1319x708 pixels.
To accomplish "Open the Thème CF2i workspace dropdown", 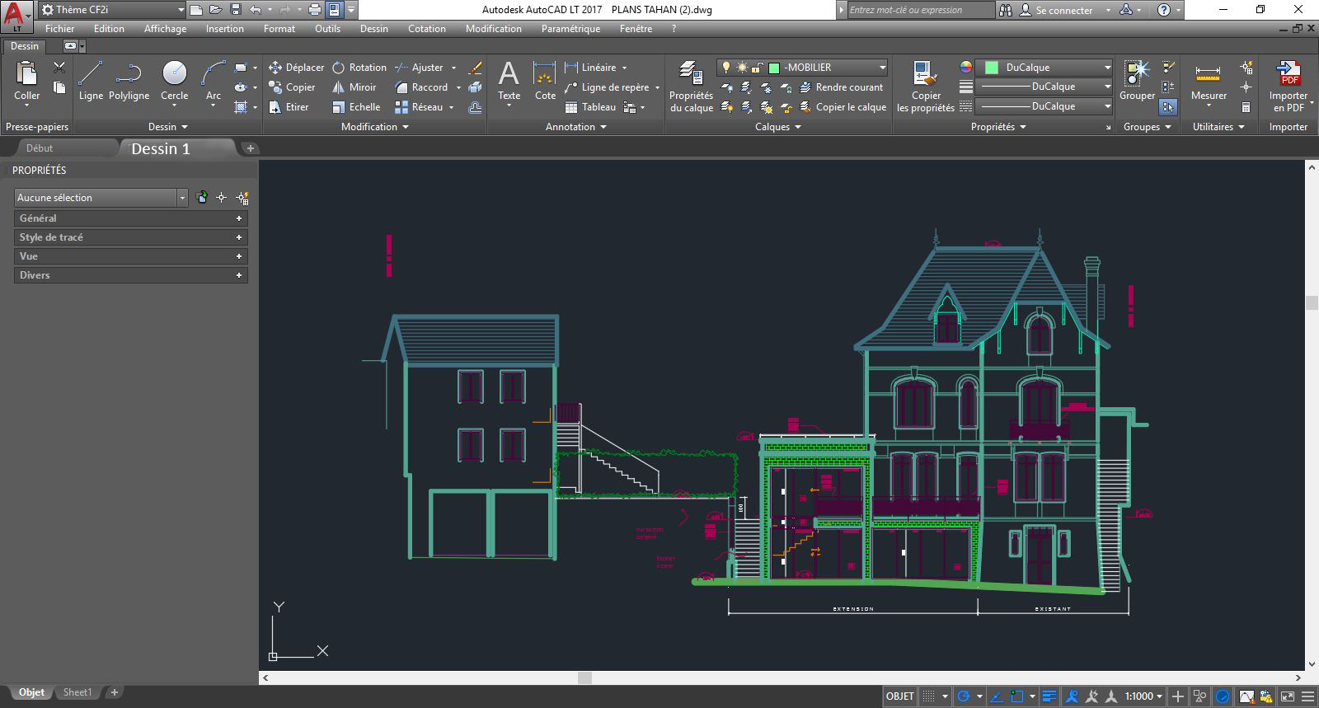I will (112, 10).
